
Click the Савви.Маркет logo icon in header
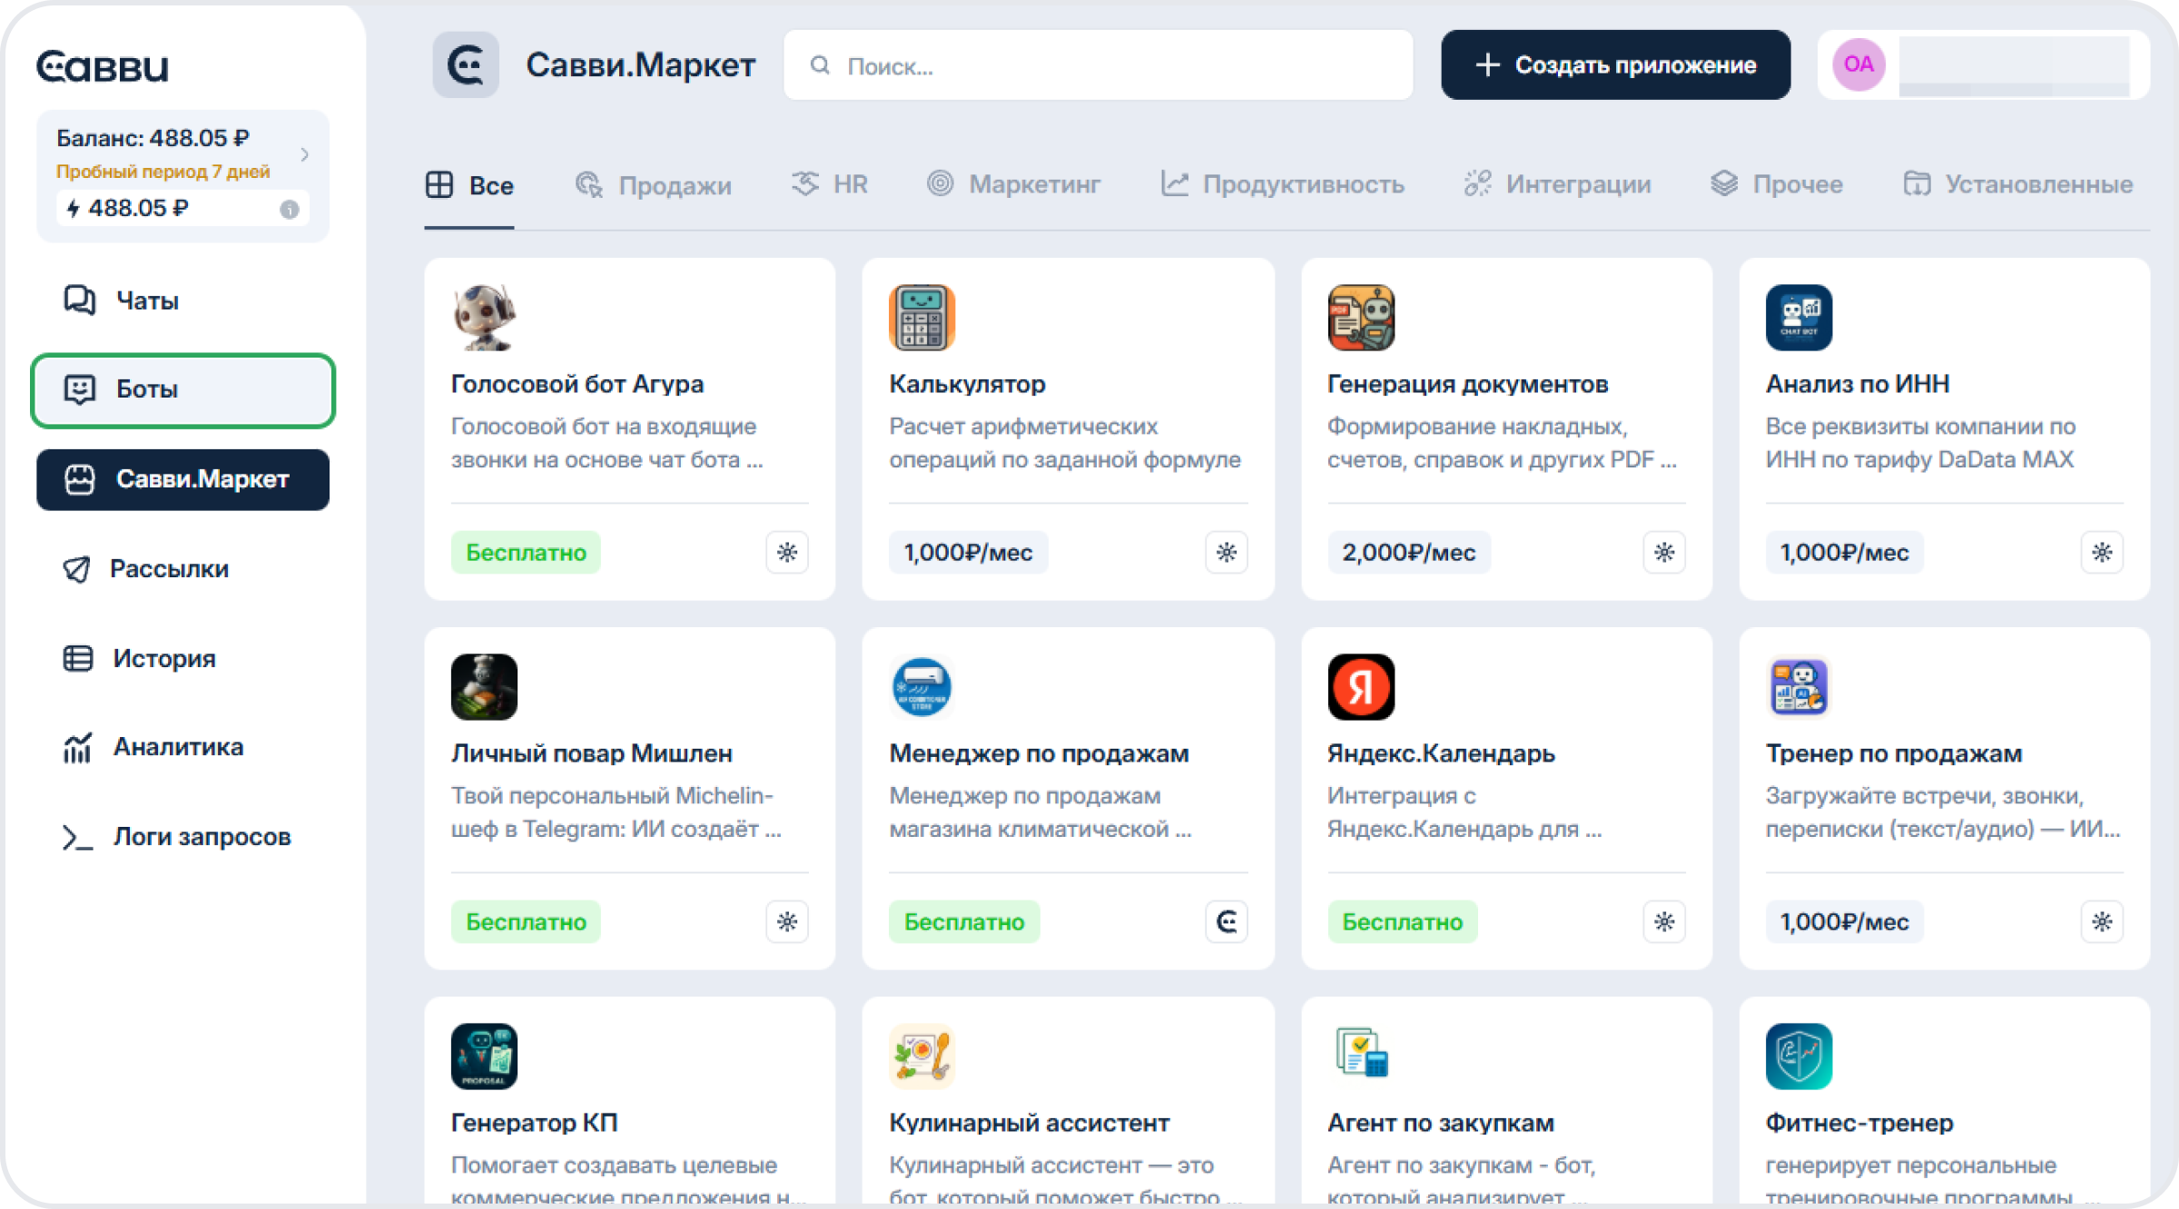point(466,65)
